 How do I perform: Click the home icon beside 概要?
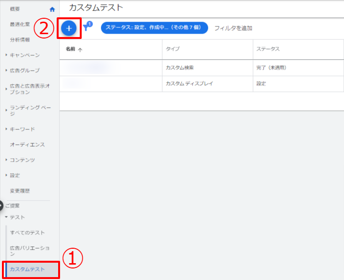pos(52,9)
